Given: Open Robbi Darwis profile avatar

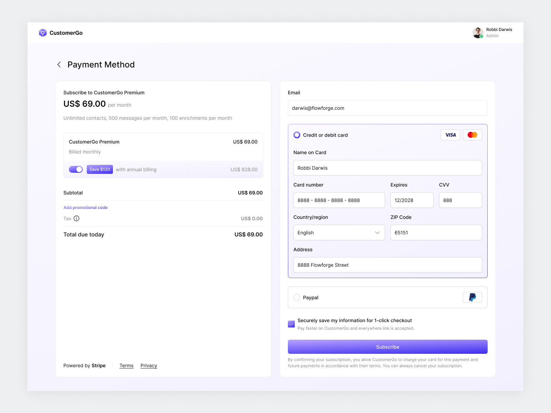Looking at the screenshot, I should 478,32.
